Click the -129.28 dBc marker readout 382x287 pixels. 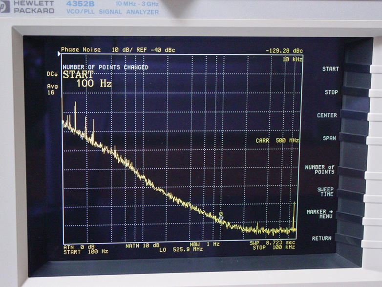pyautogui.click(x=284, y=50)
